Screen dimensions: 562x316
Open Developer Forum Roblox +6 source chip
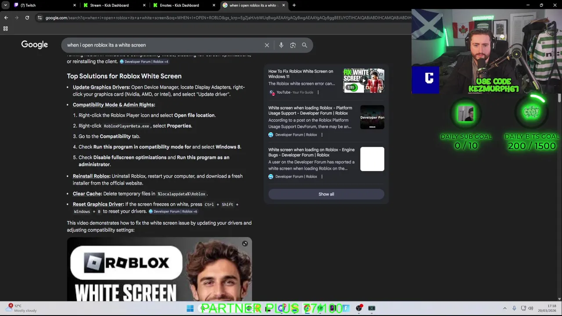coord(173,211)
